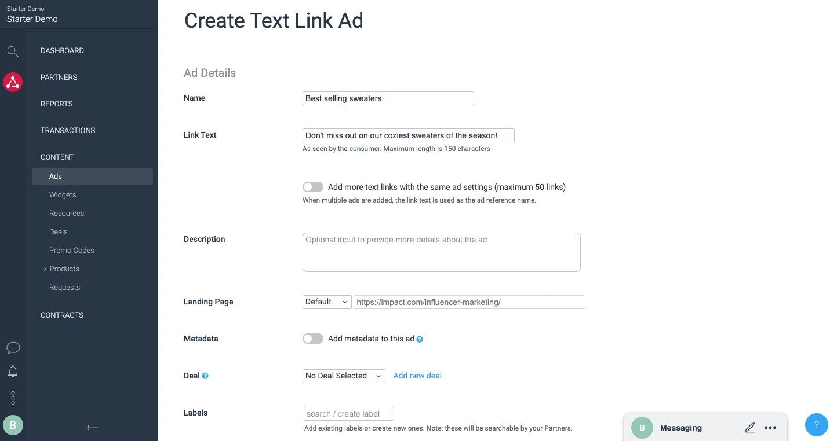830x441 pixels.
Task: Open the chat bubble icon in the sidebar
Action: (x=13, y=347)
